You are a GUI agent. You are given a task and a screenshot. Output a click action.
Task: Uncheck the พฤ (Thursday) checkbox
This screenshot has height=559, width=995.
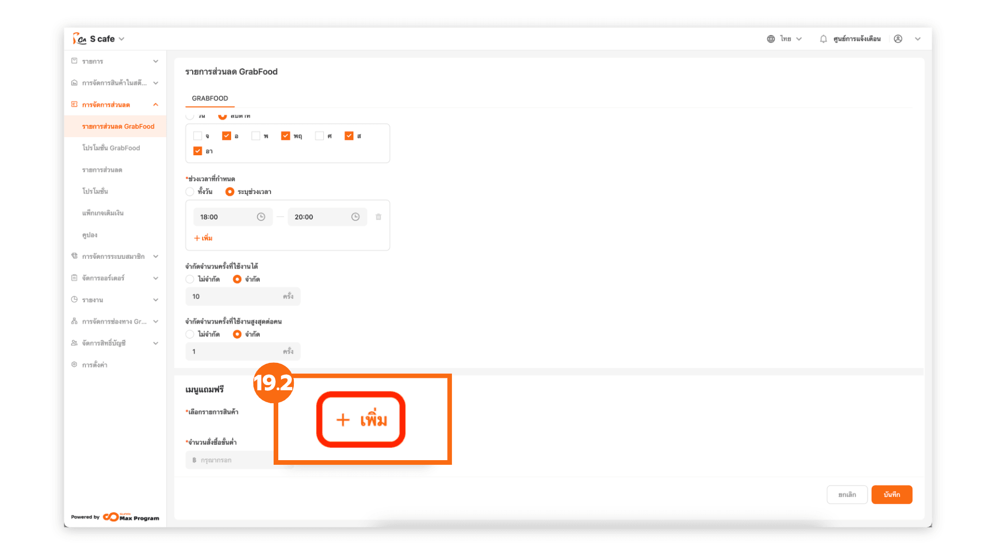(x=286, y=136)
